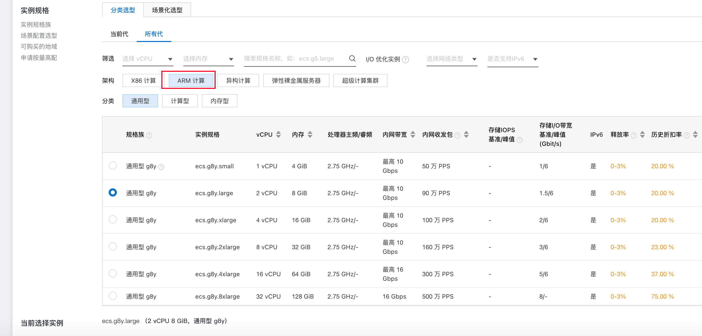This screenshot has height=336, width=702.
Task: Open 可购买的地域 sidebar link
Action: coord(39,47)
